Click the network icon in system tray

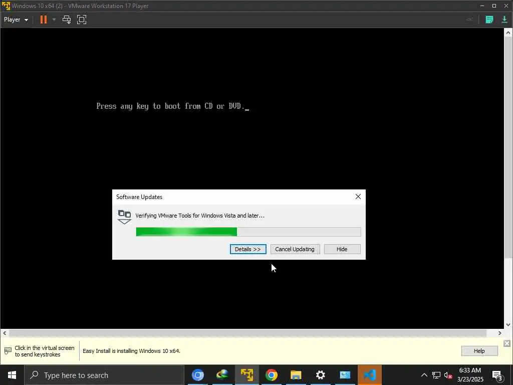[x=436, y=375]
